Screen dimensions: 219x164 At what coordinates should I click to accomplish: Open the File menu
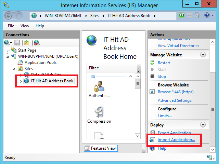pos(11,26)
